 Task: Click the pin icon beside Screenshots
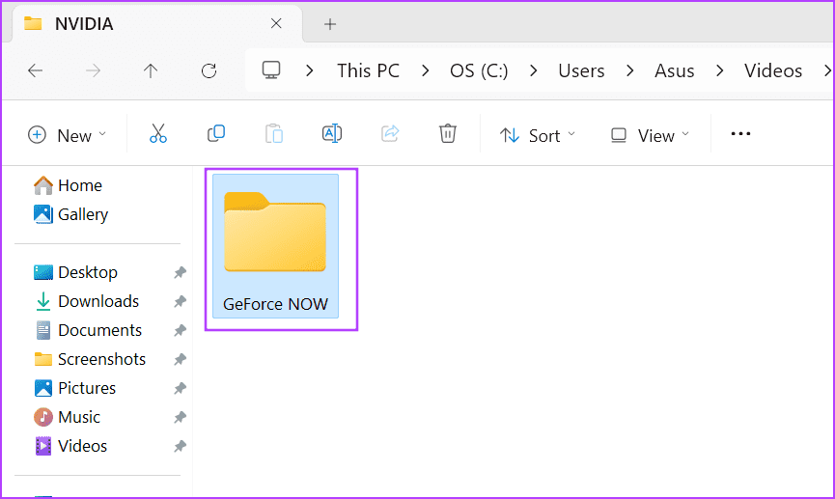(180, 359)
